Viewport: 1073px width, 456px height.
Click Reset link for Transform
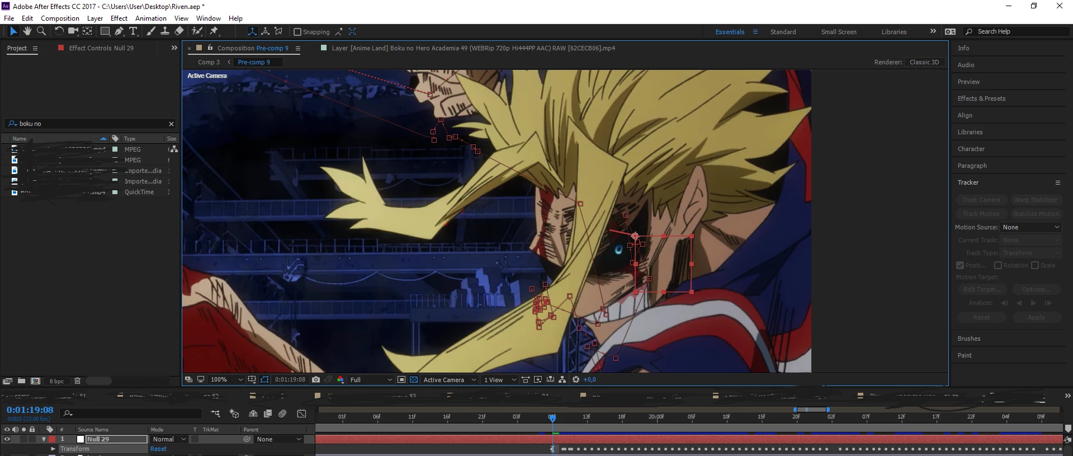(158, 449)
